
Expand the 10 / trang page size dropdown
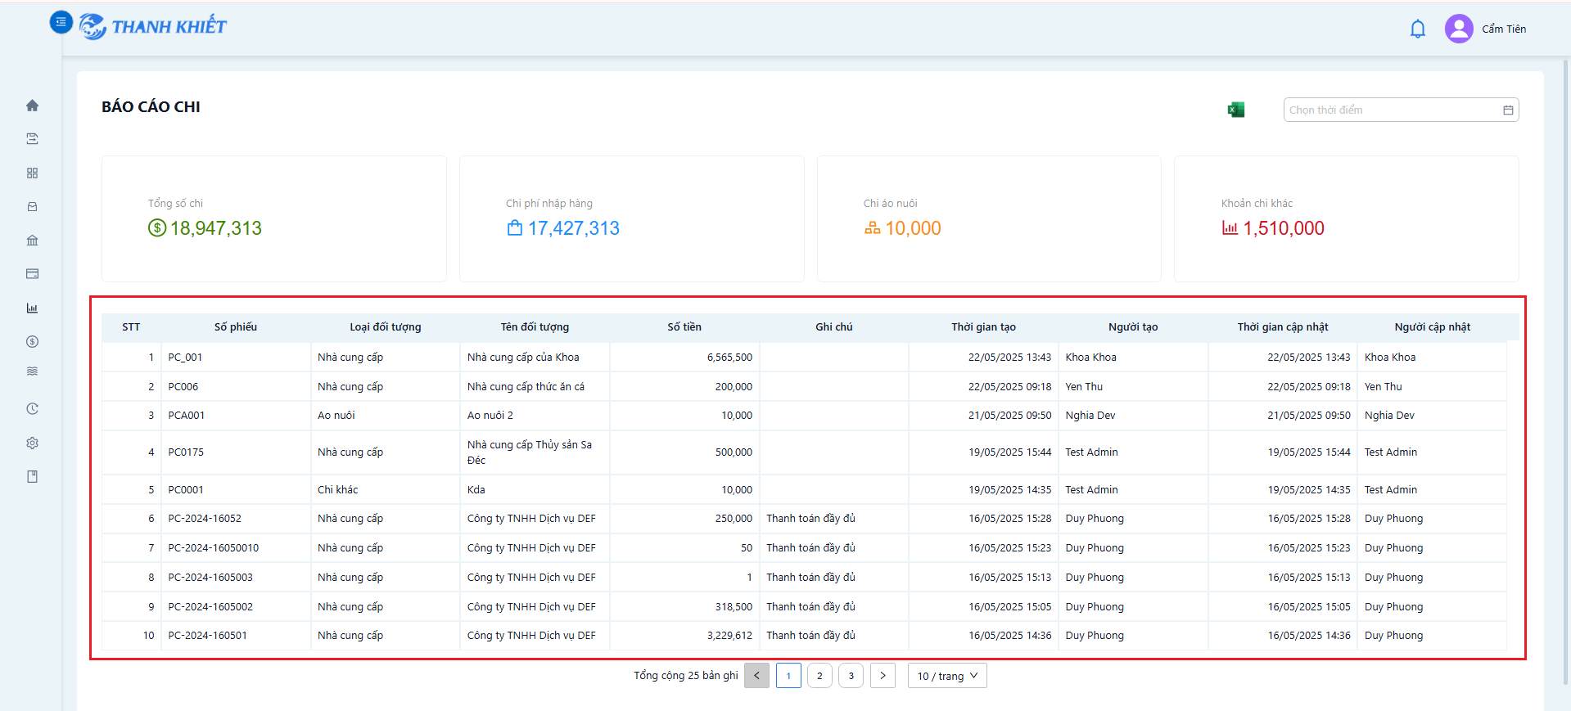947,676
